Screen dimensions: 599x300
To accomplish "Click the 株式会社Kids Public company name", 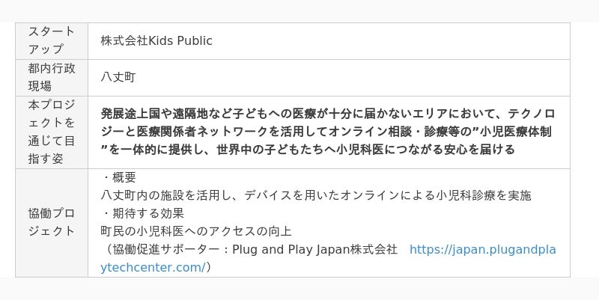I will (156, 40).
